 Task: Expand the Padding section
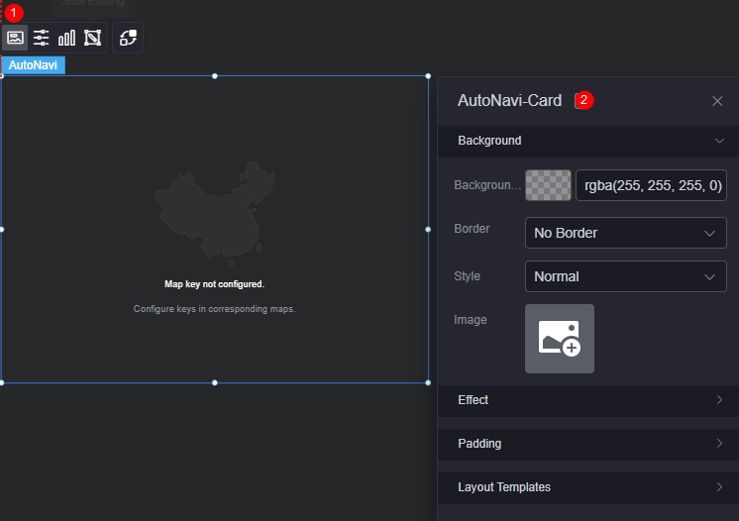[x=588, y=444]
